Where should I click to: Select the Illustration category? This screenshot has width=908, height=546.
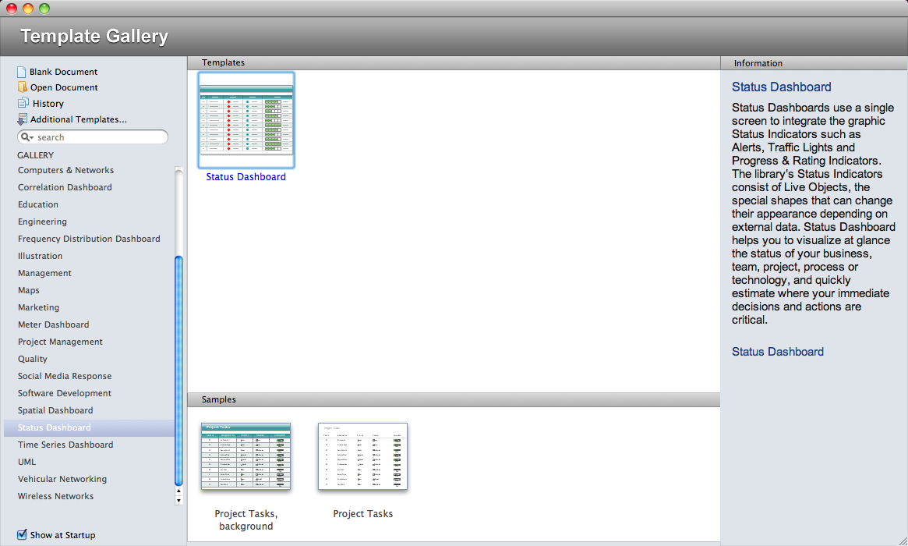click(40, 256)
